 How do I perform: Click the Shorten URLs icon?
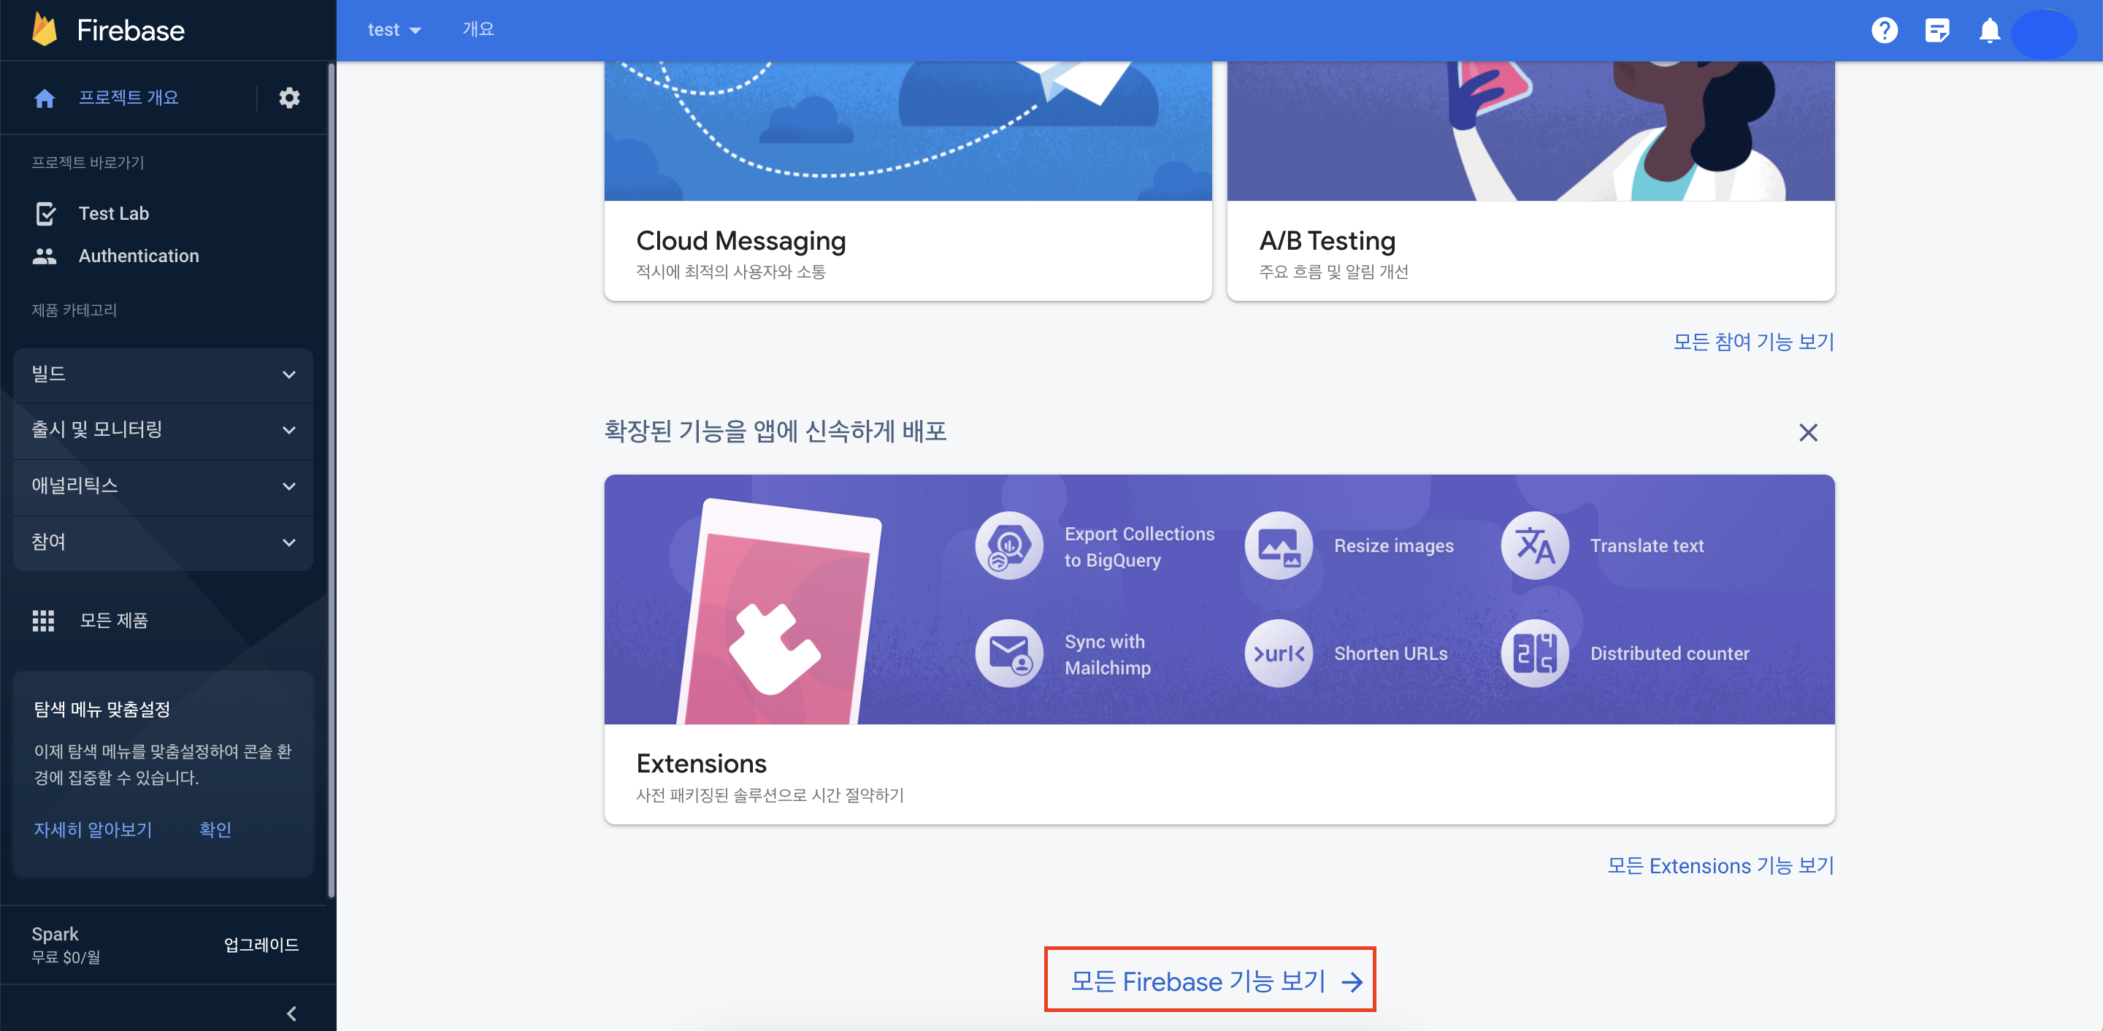pyautogui.click(x=1279, y=654)
